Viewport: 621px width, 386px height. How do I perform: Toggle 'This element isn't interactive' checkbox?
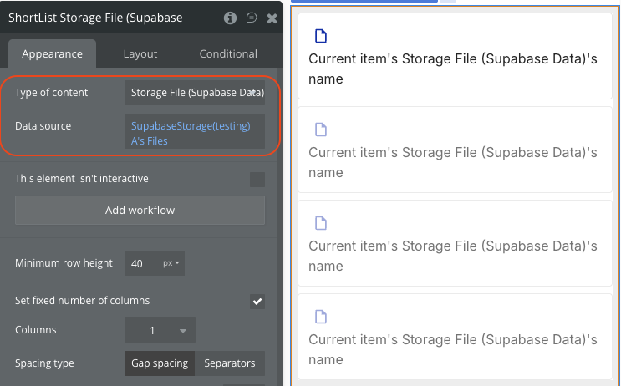pyautogui.click(x=257, y=180)
